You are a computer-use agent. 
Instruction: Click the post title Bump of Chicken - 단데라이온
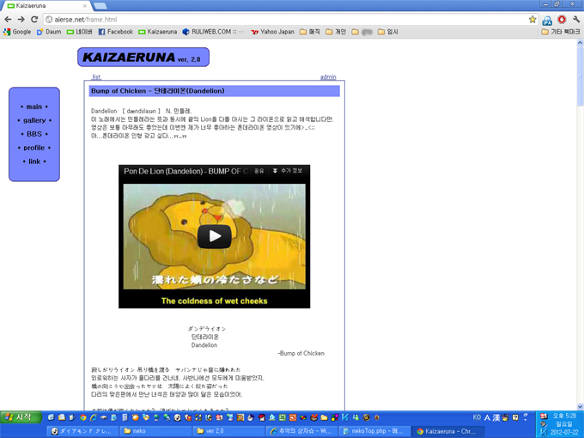click(x=157, y=91)
